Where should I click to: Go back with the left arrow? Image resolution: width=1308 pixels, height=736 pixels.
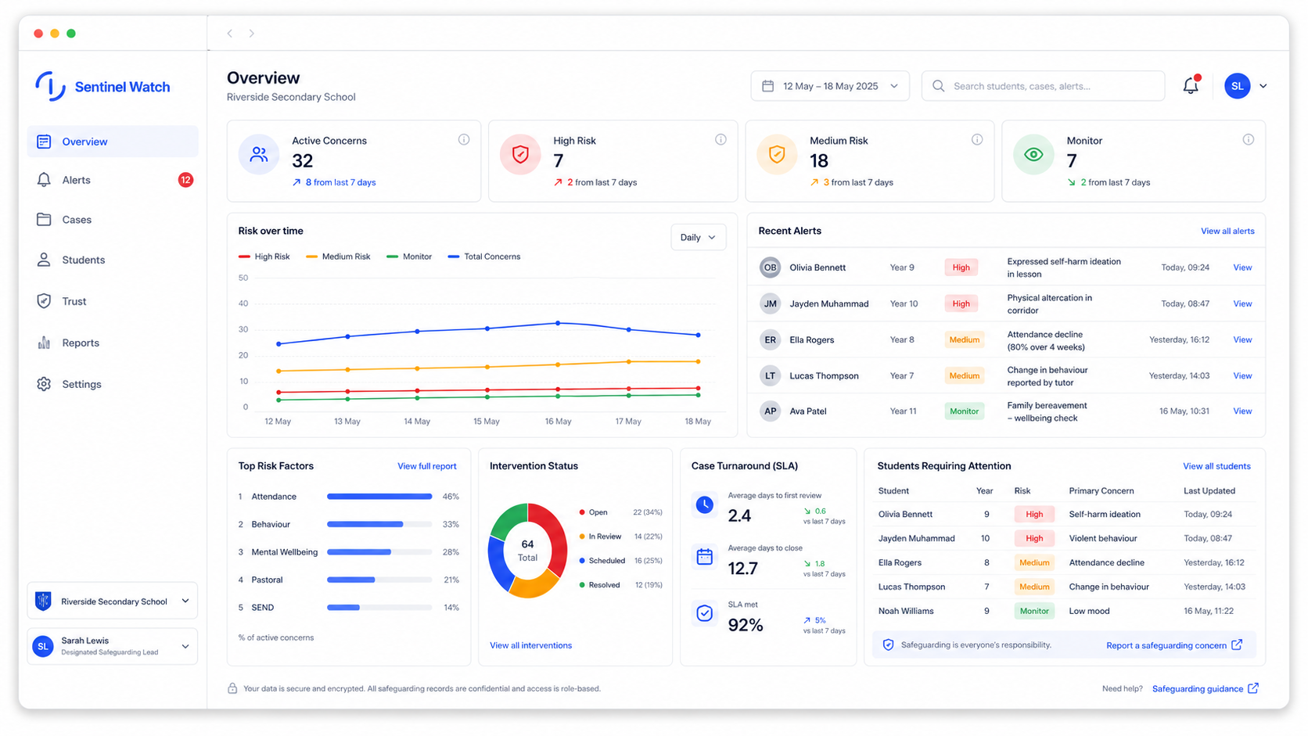pyautogui.click(x=230, y=34)
